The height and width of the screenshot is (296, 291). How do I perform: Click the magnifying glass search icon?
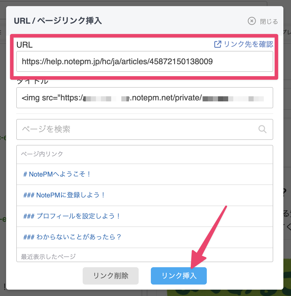[262, 129]
